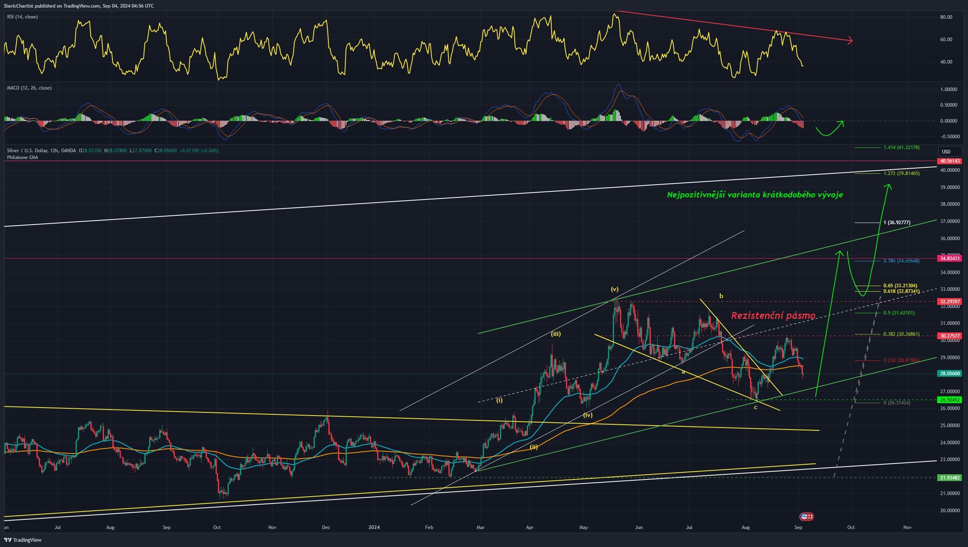This screenshot has height=547, width=968.
Task: Select the (i) wave label
Action: pos(499,400)
